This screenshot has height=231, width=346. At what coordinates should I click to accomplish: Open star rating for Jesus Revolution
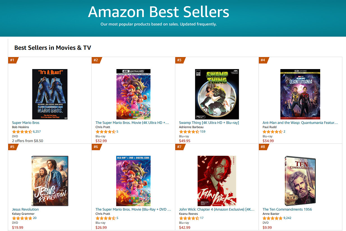[22, 218]
